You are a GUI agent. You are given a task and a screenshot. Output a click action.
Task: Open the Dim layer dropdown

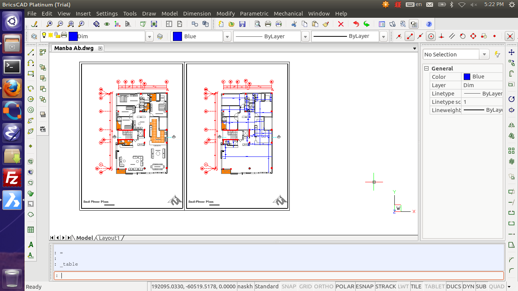pos(149,36)
